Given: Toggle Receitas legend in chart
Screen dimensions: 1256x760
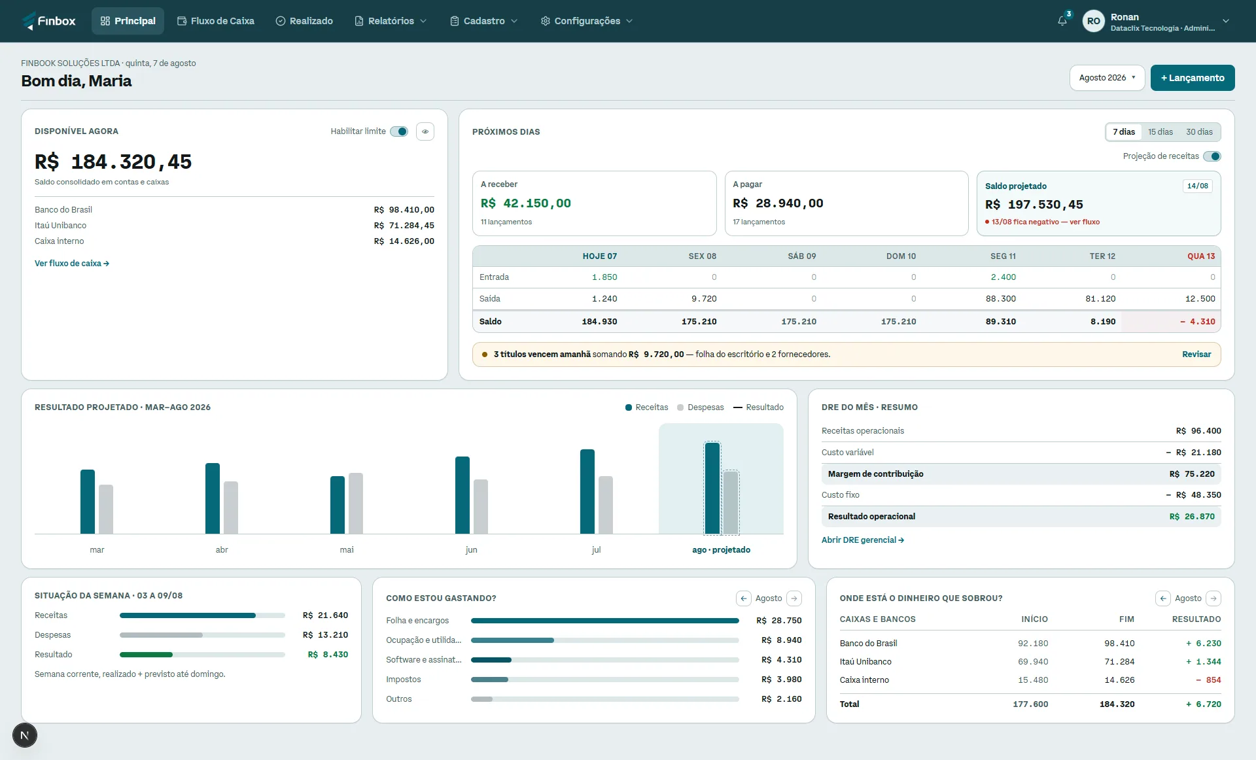Looking at the screenshot, I should (647, 407).
